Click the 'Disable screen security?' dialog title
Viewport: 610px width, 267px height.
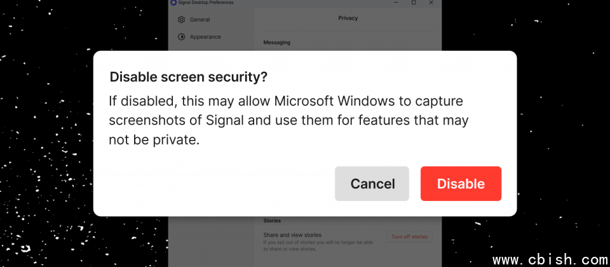(x=188, y=77)
